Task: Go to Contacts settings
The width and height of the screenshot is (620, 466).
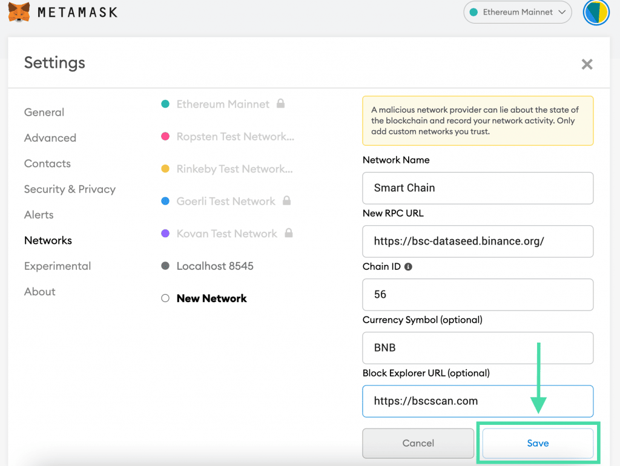Action: tap(47, 163)
